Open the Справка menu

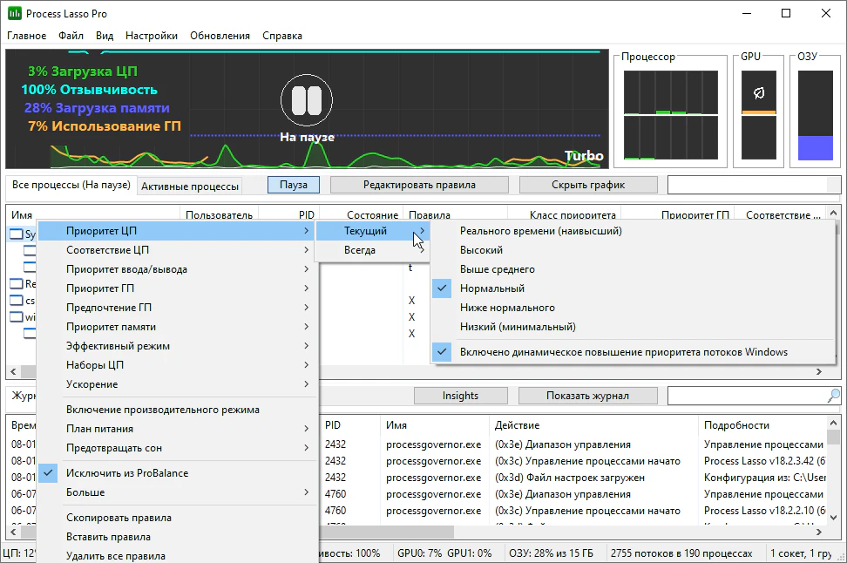pos(282,36)
